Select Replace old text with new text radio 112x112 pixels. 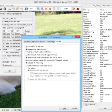pyautogui.click(x=29, y=71)
